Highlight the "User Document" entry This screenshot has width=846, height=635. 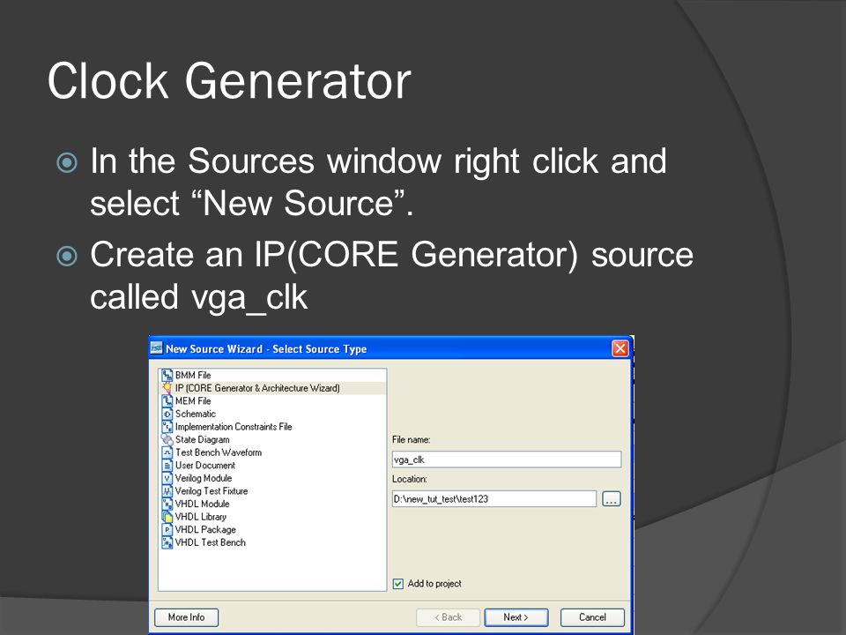[205, 465]
